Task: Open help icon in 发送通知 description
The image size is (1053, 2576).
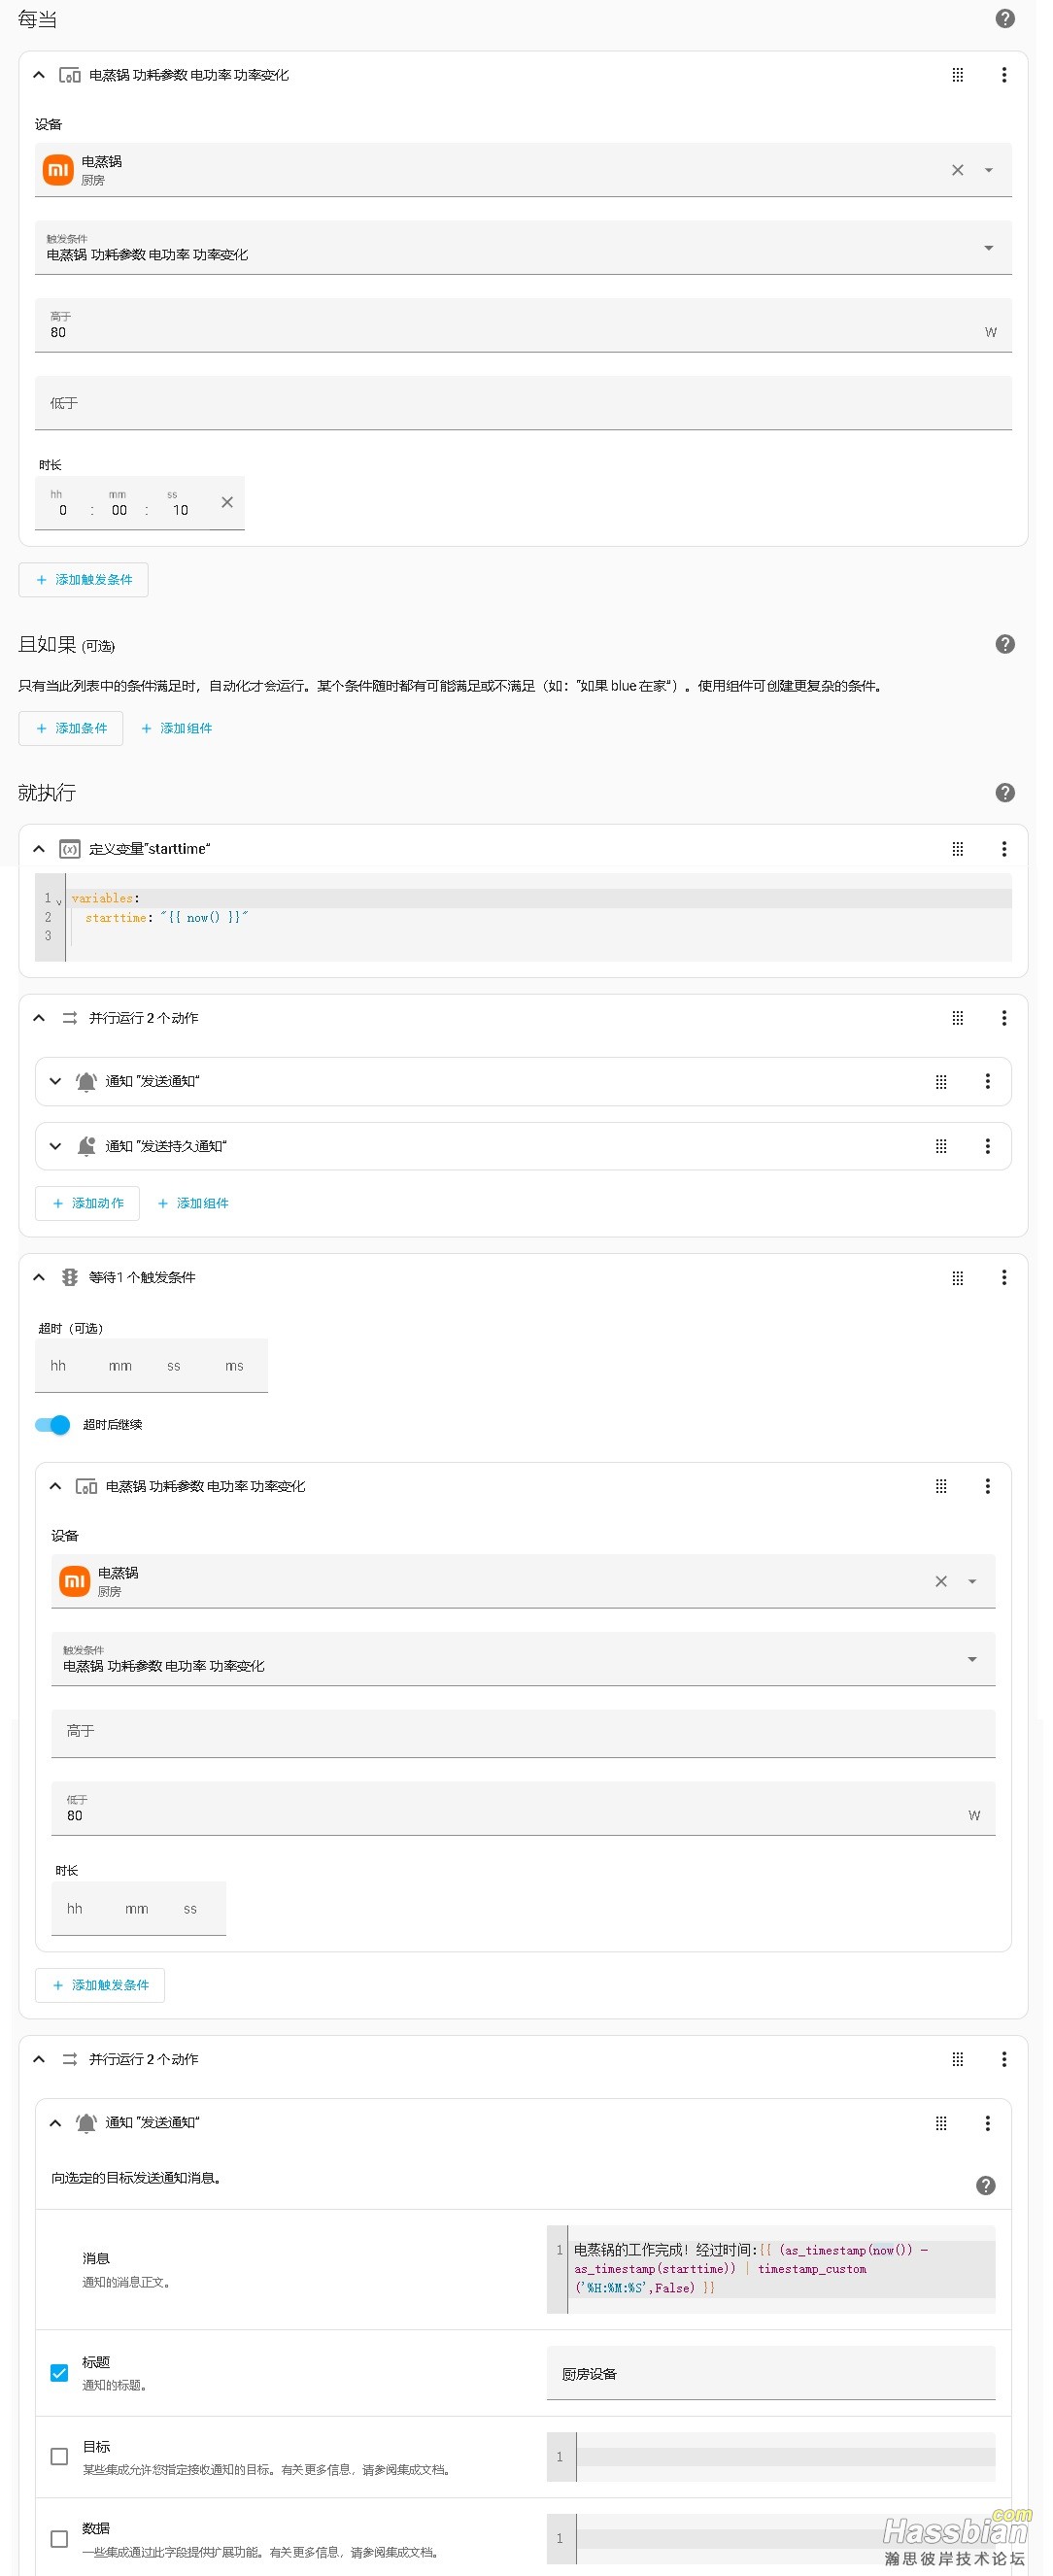Action: [985, 2186]
